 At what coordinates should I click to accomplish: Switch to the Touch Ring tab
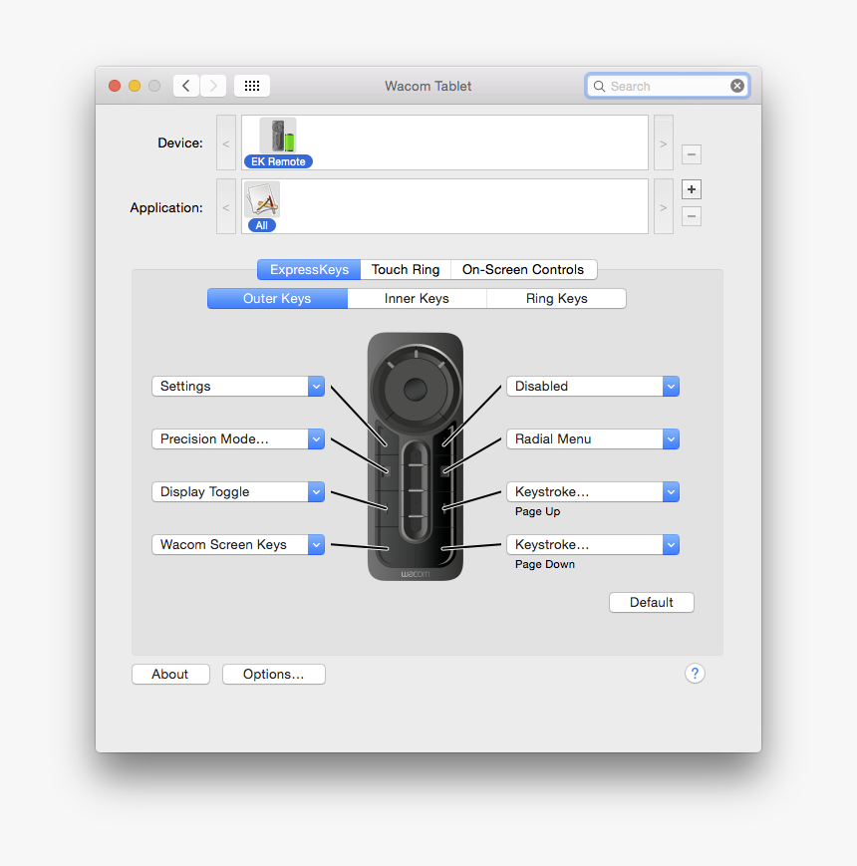(406, 269)
